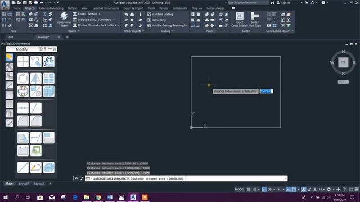The height and width of the screenshot is (202, 360).
Task: Click Switch Bolt Type
Action: [x=255, y=20]
